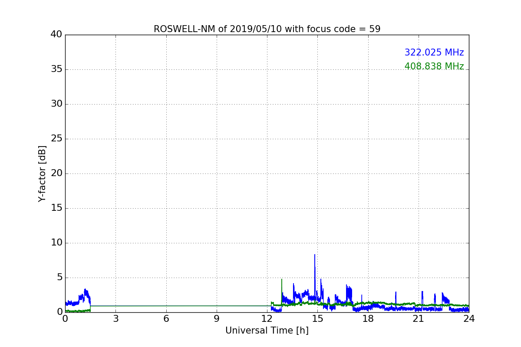
Task: Click the plot title "ROSWELL-NM of 2019/05/10 with focus code = 59"
Action: click(267, 29)
